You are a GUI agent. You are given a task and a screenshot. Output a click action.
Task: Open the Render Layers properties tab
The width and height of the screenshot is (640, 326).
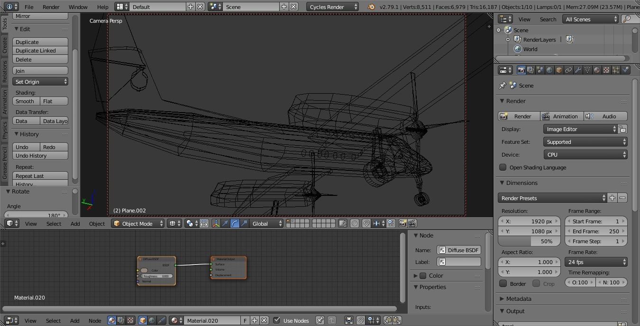click(530, 70)
